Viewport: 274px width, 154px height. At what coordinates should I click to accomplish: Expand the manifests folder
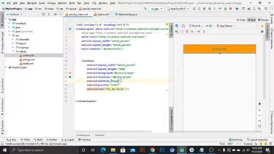click(x=9, y=24)
